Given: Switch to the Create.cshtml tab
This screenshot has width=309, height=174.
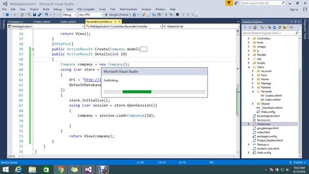Looking at the screenshot, I should [42, 22].
